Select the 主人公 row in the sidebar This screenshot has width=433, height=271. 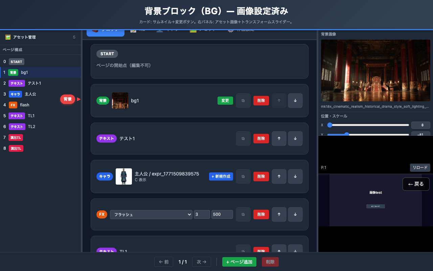point(40,94)
